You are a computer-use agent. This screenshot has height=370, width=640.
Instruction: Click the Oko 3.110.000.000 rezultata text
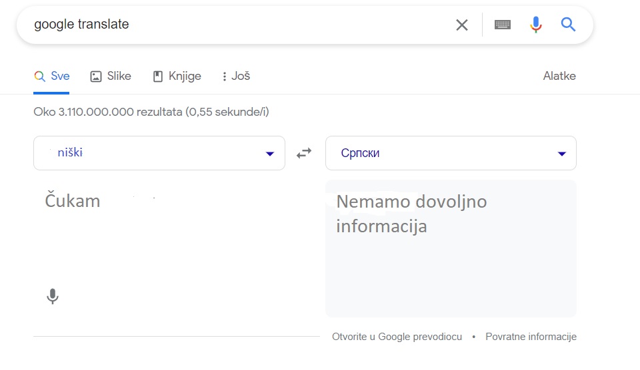(x=151, y=112)
